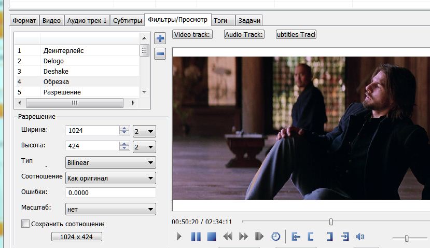Go to trim start marker icon
430x248 pixels.
click(296, 236)
